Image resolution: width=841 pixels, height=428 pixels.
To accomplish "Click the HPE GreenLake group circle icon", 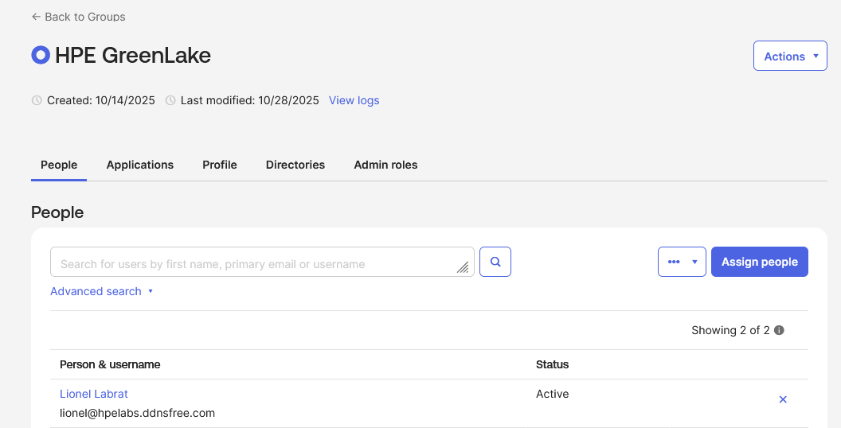I will (40, 55).
